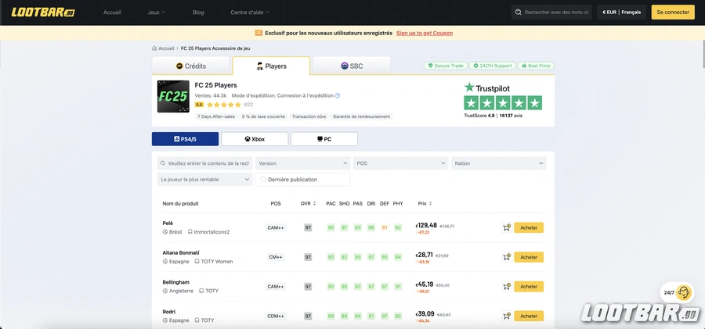The height and width of the screenshot is (329, 705).
Task: Click the Secure Trade badge
Action: pos(446,66)
